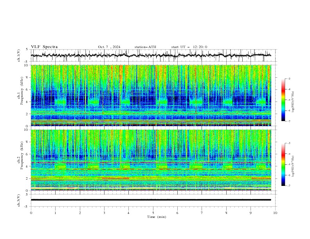Click the date 'Oct. 7, 2024'
This screenshot has width=310, height=239.
click(109, 47)
